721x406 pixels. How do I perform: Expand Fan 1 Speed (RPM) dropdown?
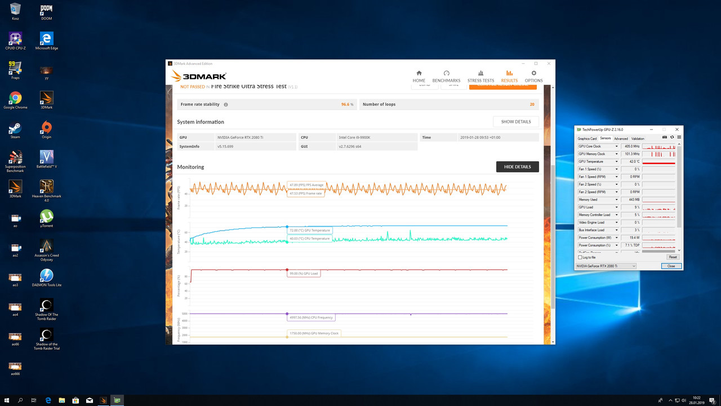[617, 177]
